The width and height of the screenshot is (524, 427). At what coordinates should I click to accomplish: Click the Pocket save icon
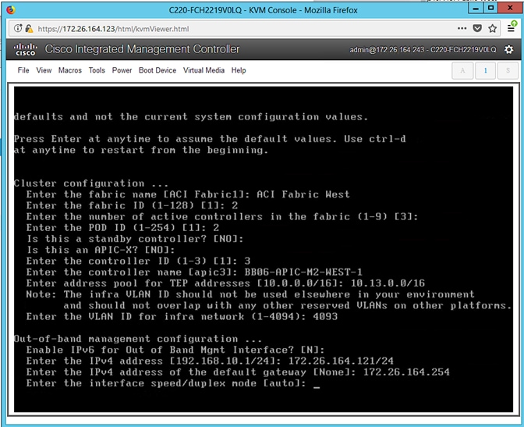[x=477, y=28]
